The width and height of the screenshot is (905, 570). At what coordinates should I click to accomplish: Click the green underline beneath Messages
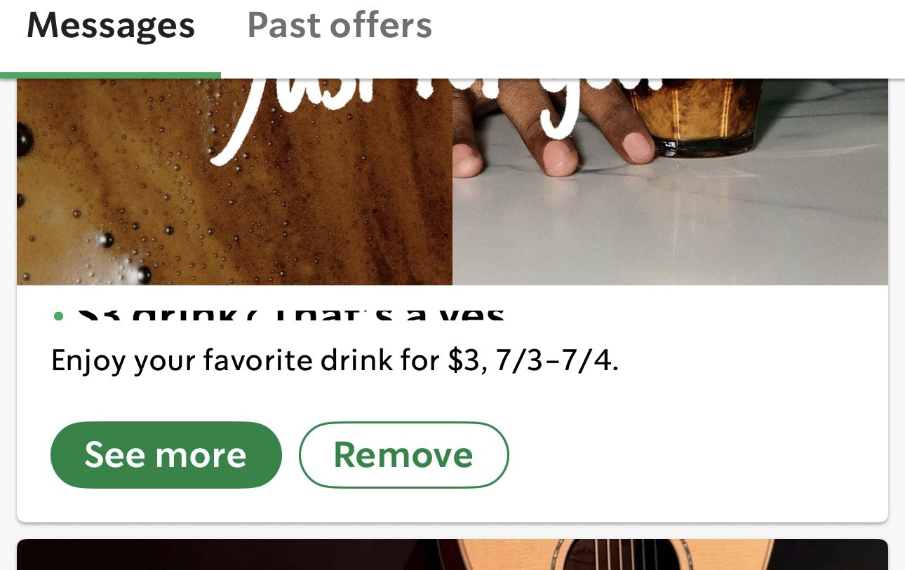(x=111, y=75)
